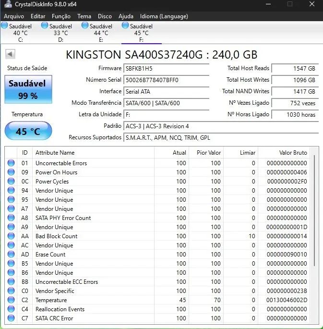The height and width of the screenshot is (329, 323).
Task: Click status icon of Erase Count row
Action: tap(11, 254)
